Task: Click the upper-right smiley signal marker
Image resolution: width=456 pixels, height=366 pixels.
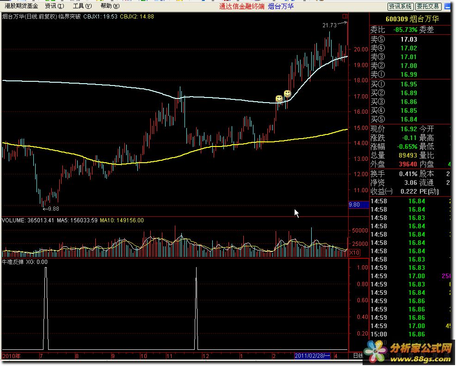Action: pos(287,94)
